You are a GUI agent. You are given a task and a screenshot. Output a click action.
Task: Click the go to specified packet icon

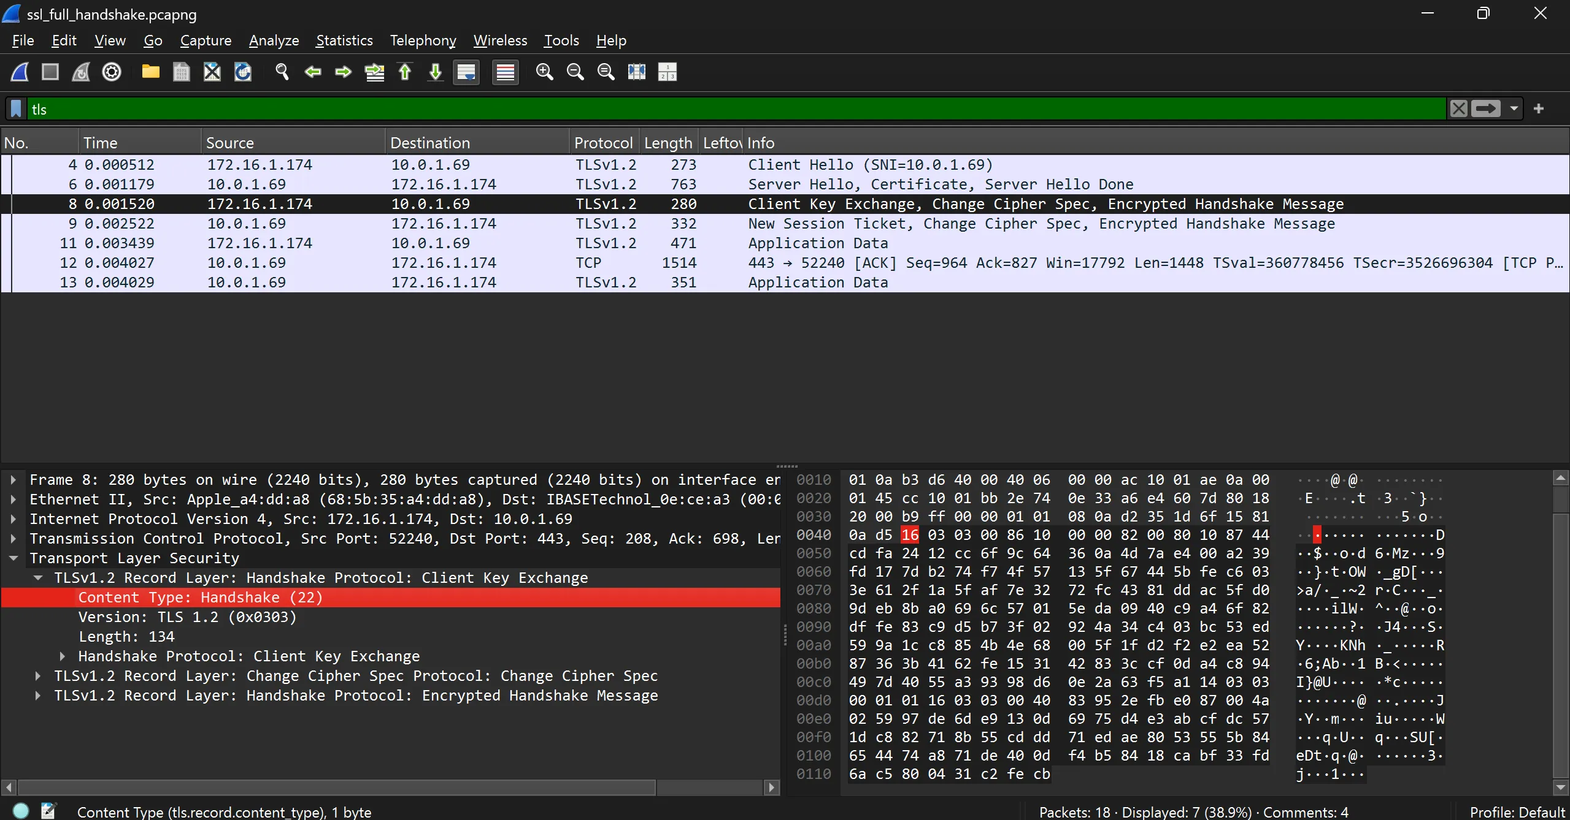pos(374,72)
